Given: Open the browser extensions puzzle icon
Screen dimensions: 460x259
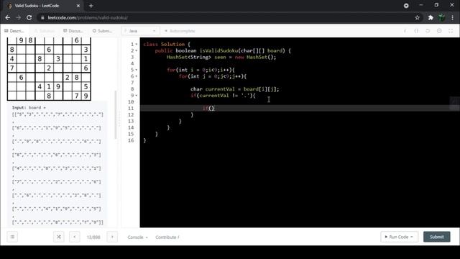Looking at the screenshot, I should point(431,17).
